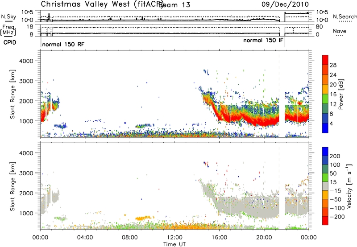Click the 'Beam 13' label
Viewport: 357px width, 247px height.
(174, 5)
